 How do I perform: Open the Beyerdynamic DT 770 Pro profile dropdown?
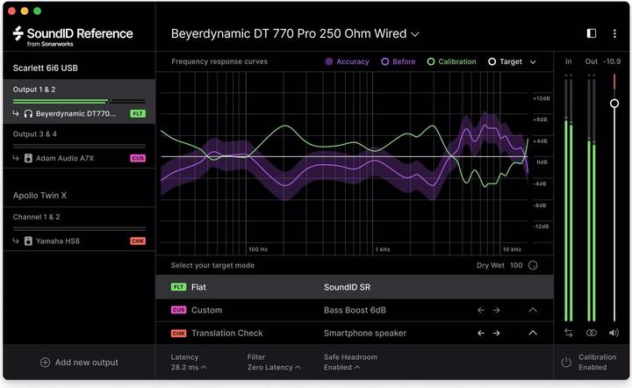click(295, 34)
